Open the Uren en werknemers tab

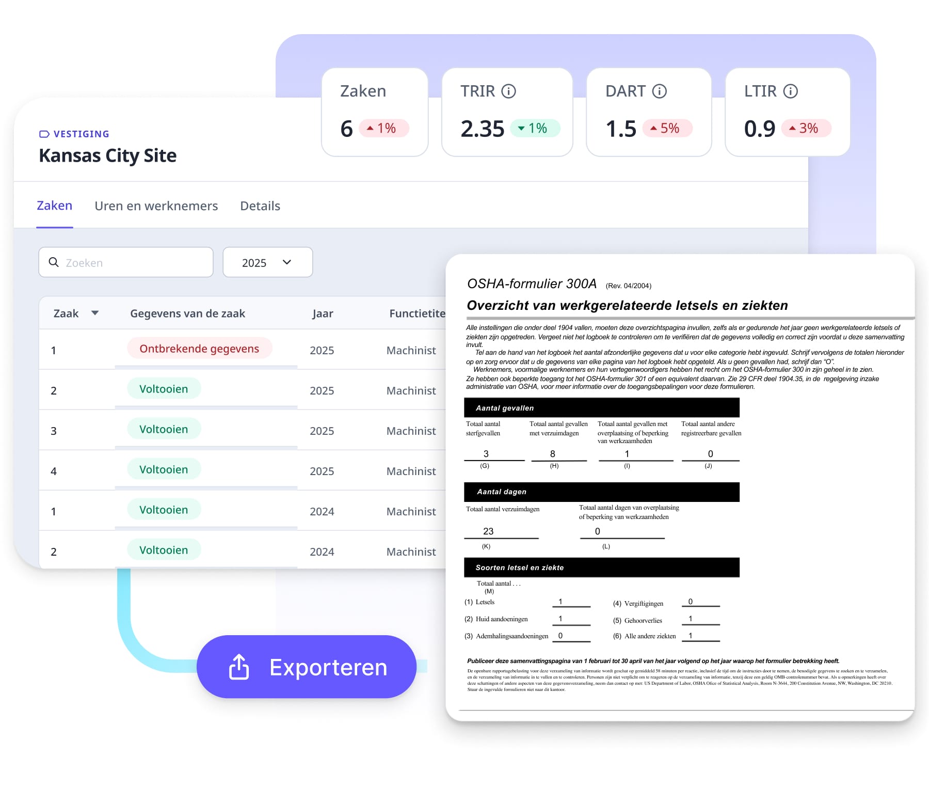(x=156, y=206)
